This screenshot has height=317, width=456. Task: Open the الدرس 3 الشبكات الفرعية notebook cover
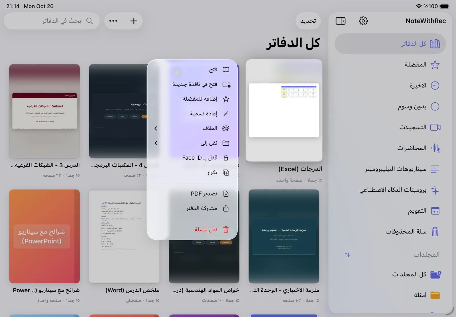coord(44,111)
